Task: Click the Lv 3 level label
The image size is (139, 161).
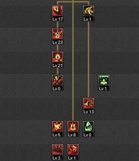Action: pos(57,158)
